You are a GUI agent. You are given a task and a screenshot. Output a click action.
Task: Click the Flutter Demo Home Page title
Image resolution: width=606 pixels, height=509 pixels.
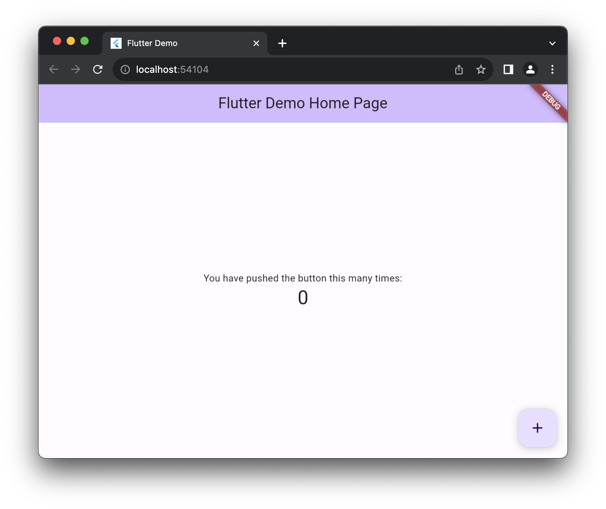click(303, 103)
